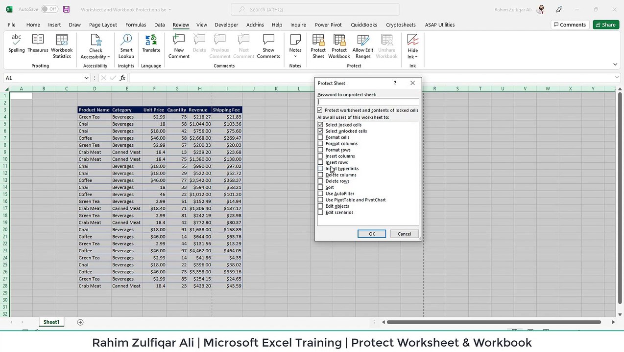The image size is (624, 352).
Task: Add a new sheet with plus icon
Action: point(80,322)
